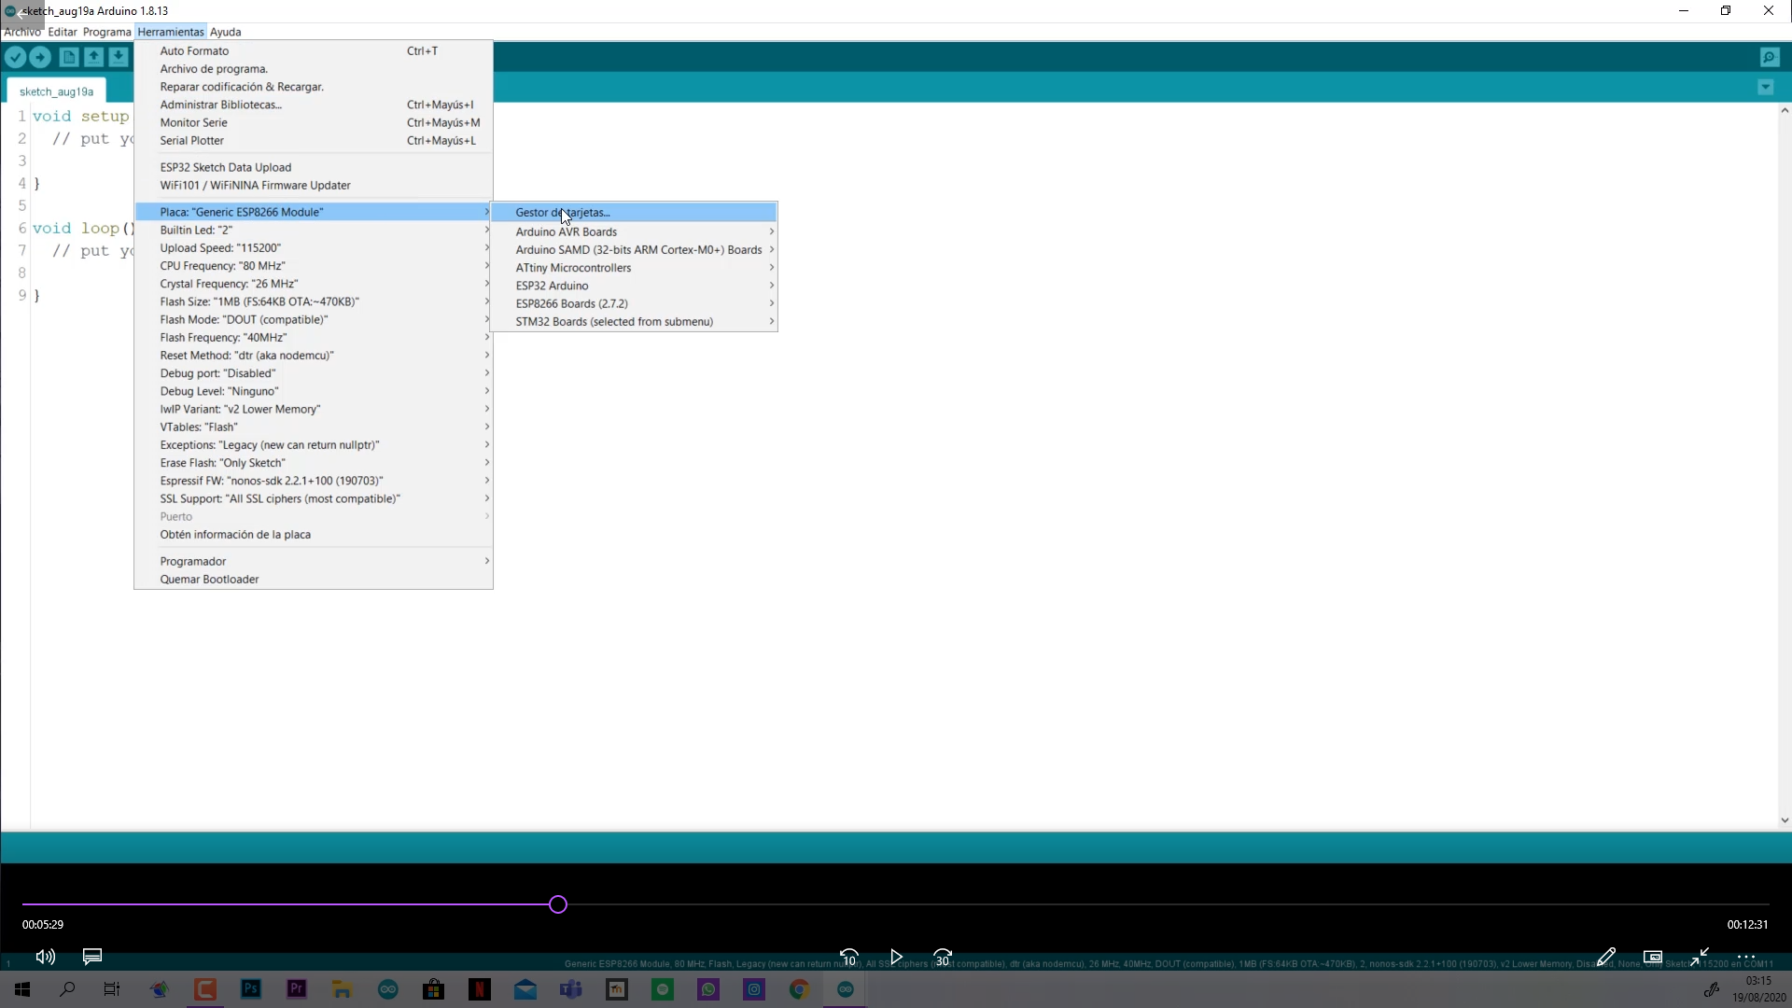Open the tab options dropdown arrow
1792x1008 pixels.
tap(1765, 87)
